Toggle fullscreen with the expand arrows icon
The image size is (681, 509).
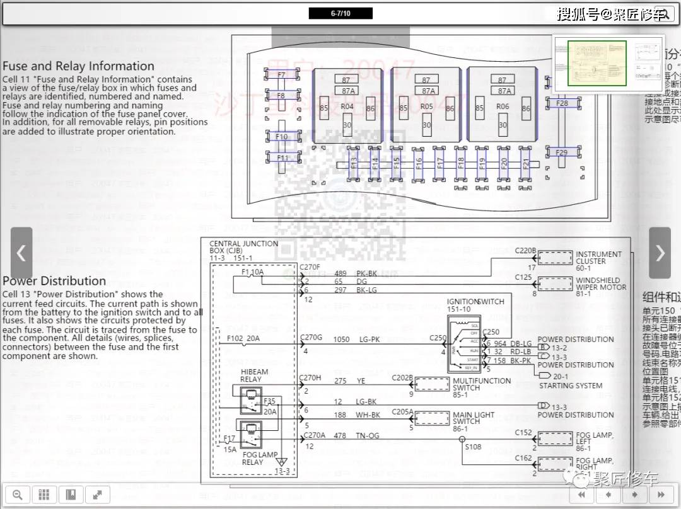[x=97, y=495]
